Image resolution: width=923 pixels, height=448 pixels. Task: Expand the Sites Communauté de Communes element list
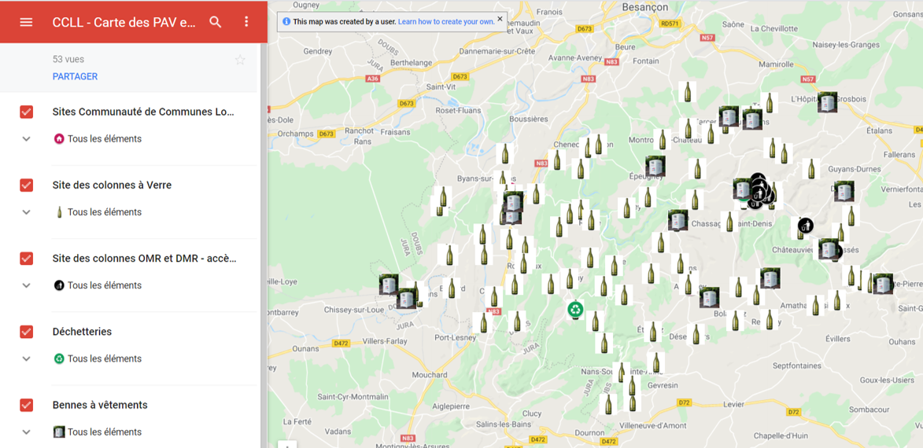[x=26, y=139]
